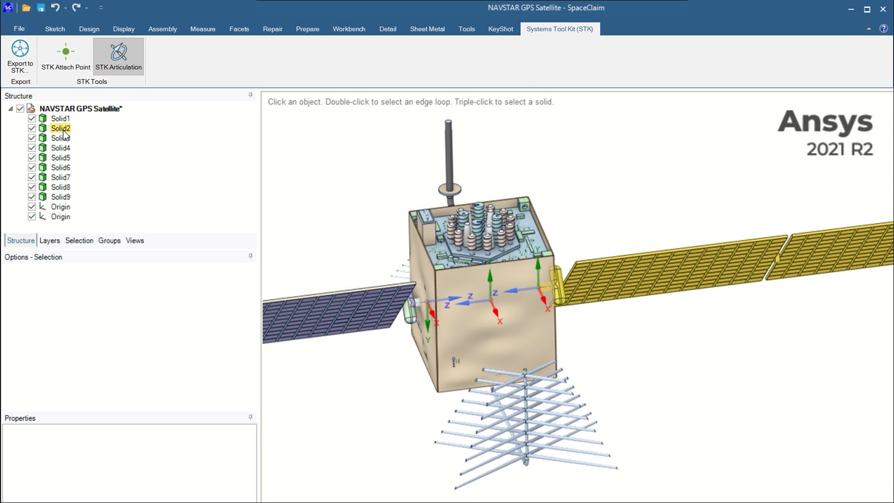Save the document with the floppy icon
Screen dimensions: 894x503
tap(41, 8)
